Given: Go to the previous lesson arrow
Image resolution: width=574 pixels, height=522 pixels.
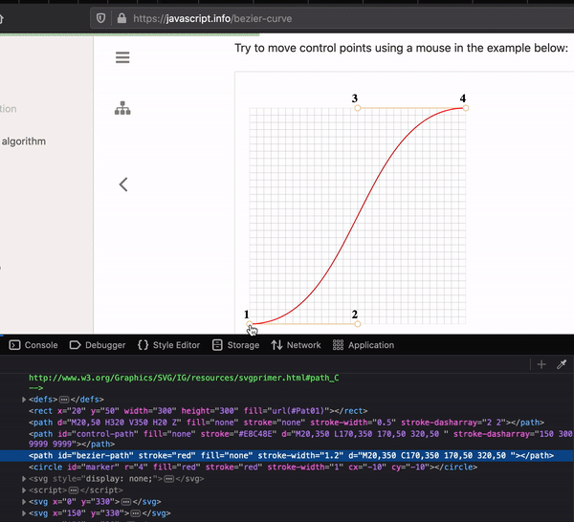Looking at the screenshot, I should click(123, 185).
